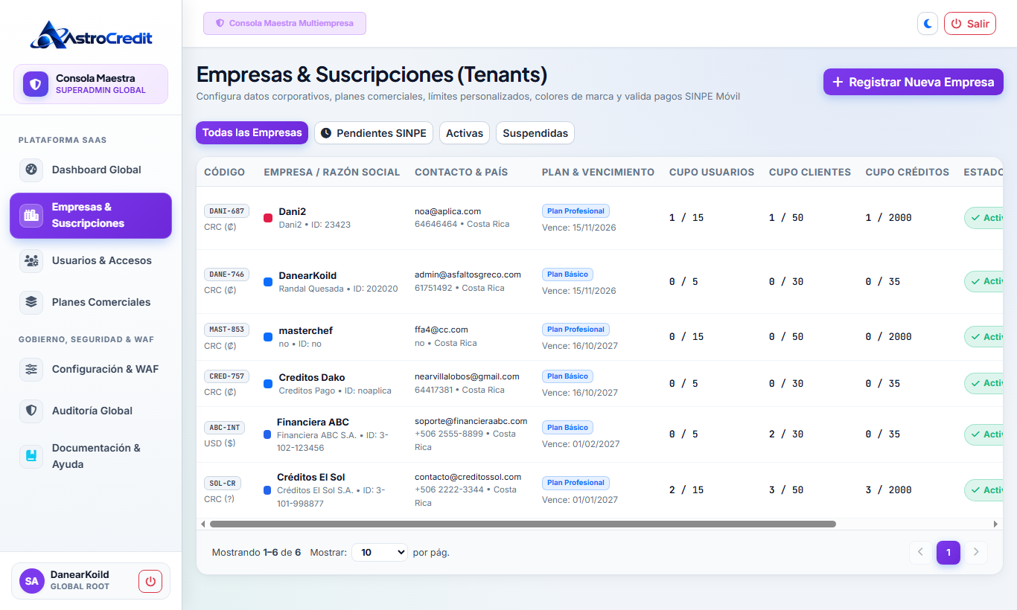This screenshot has height=610, width=1017.
Task: Click email admin@asfaltosgreco.com
Action: pyautogui.click(x=468, y=274)
